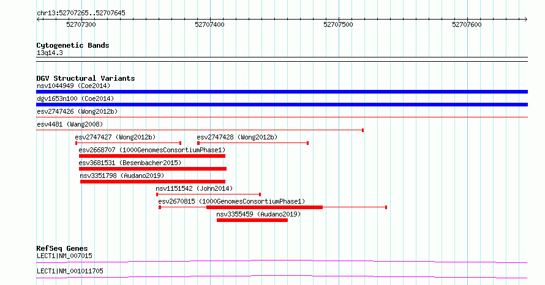Click the LECT1|NM_001011705 gene label
The height and width of the screenshot is (285, 545).
coord(70,271)
